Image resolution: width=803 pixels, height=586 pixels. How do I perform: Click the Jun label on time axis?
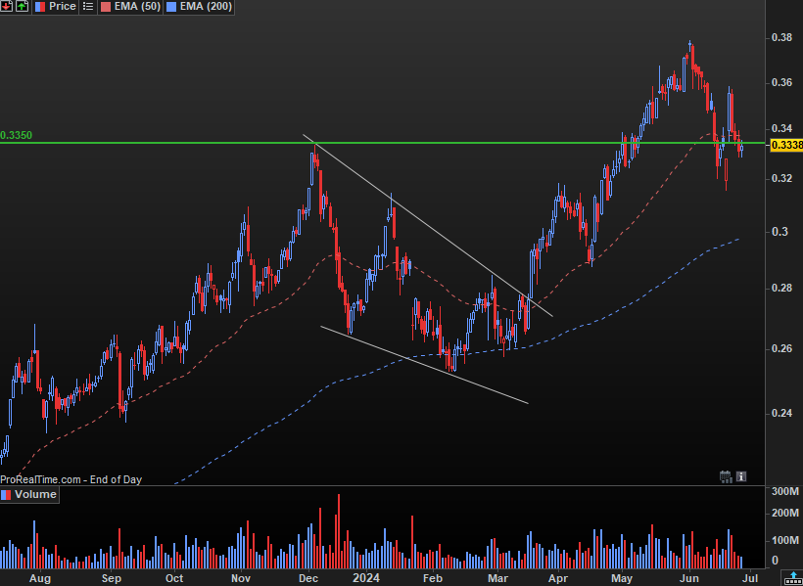pyautogui.click(x=688, y=578)
